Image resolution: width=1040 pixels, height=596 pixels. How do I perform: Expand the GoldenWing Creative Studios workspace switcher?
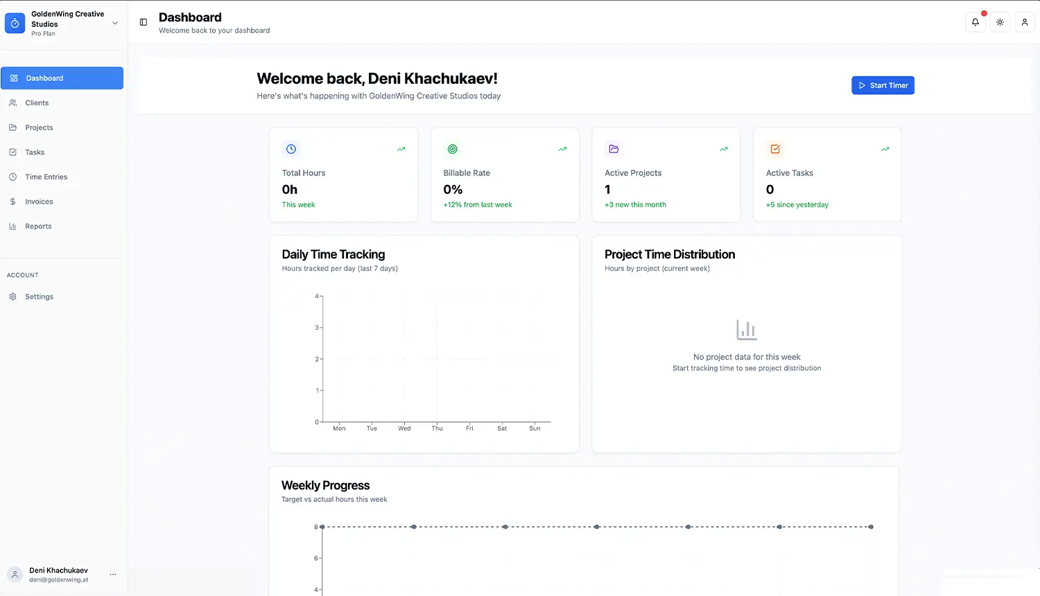coord(114,23)
